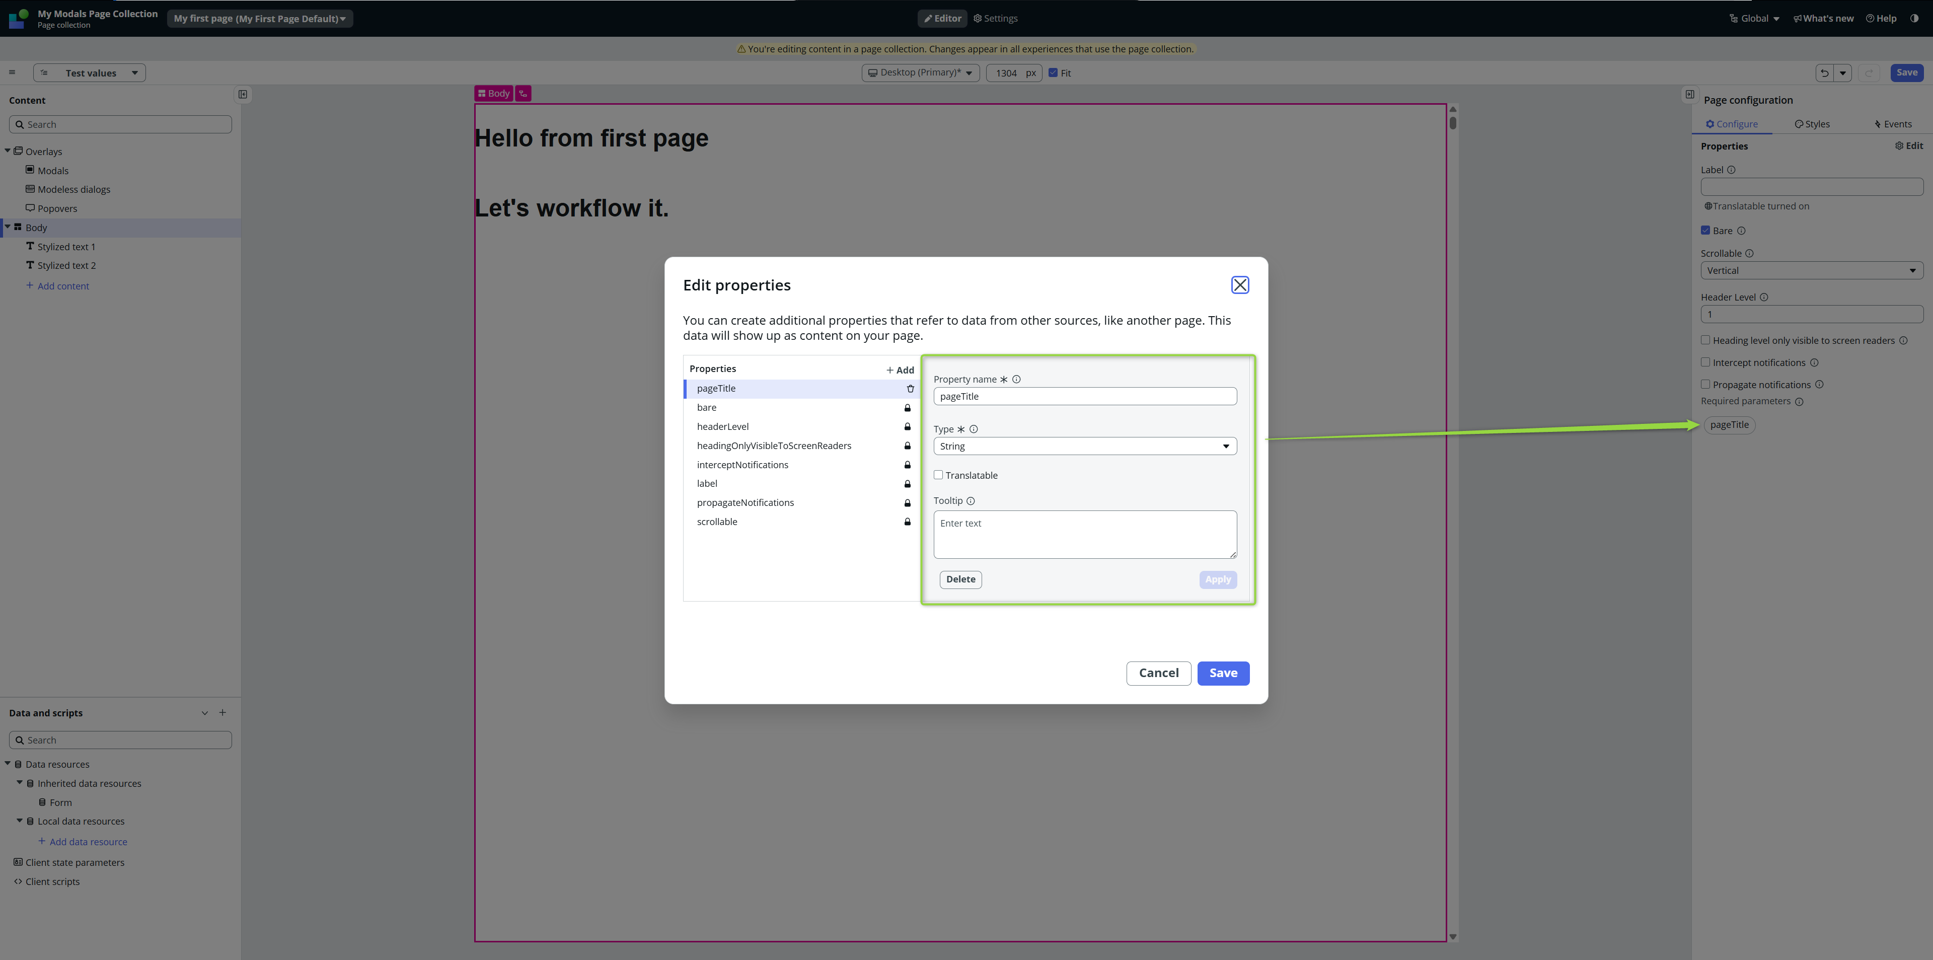The height and width of the screenshot is (960, 1933).
Task: Click the trash icon next to pageTitle
Action: 910,389
